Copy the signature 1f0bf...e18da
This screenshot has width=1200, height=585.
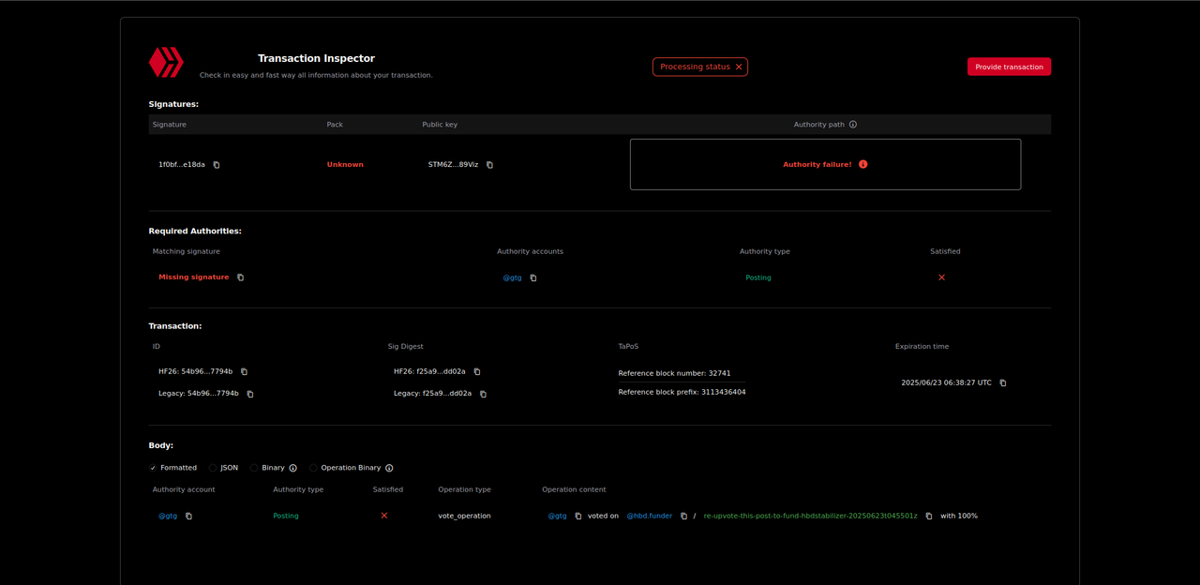click(x=217, y=165)
